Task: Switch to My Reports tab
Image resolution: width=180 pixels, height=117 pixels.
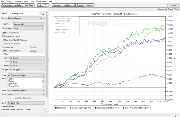Action: click(78, 5)
